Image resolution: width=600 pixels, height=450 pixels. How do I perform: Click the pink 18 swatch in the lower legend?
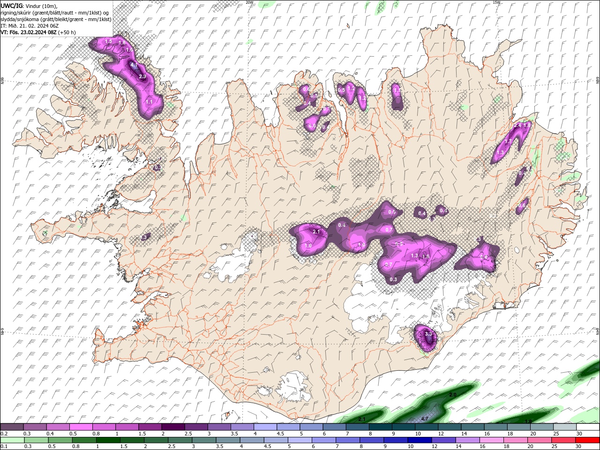point(515,440)
